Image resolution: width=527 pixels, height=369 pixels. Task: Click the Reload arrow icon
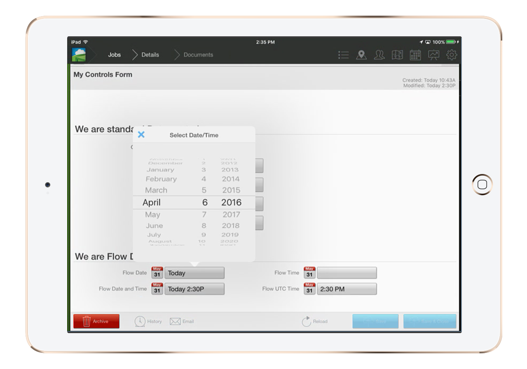[307, 322]
